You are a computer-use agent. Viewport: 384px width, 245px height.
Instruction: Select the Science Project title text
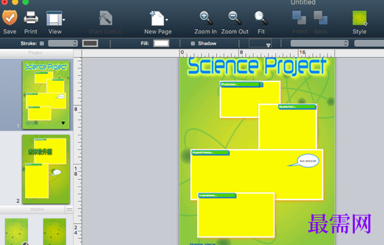coord(257,66)
